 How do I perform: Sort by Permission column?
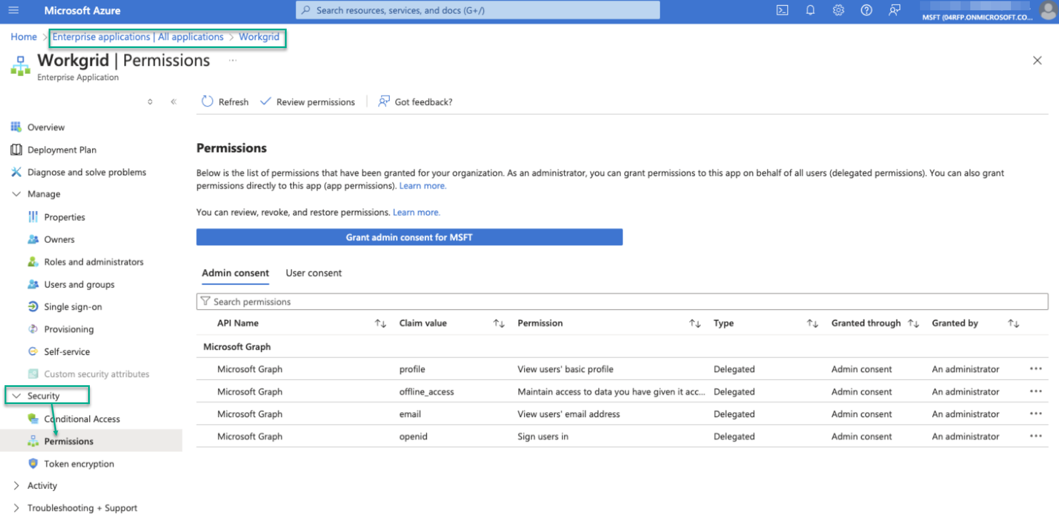[x=695, y=323]
